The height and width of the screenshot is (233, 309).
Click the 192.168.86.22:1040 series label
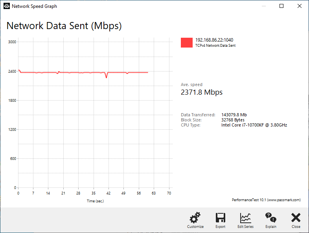(214, 40)
